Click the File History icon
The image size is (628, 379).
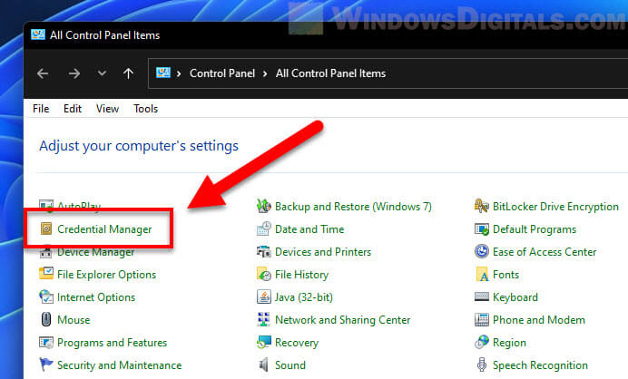(263, 274)
